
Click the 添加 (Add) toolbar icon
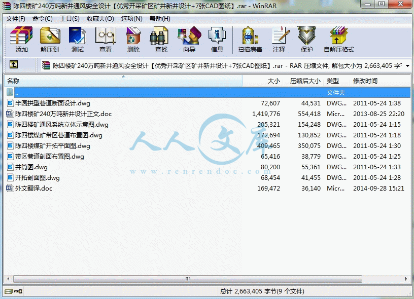(x=21, y=35)
